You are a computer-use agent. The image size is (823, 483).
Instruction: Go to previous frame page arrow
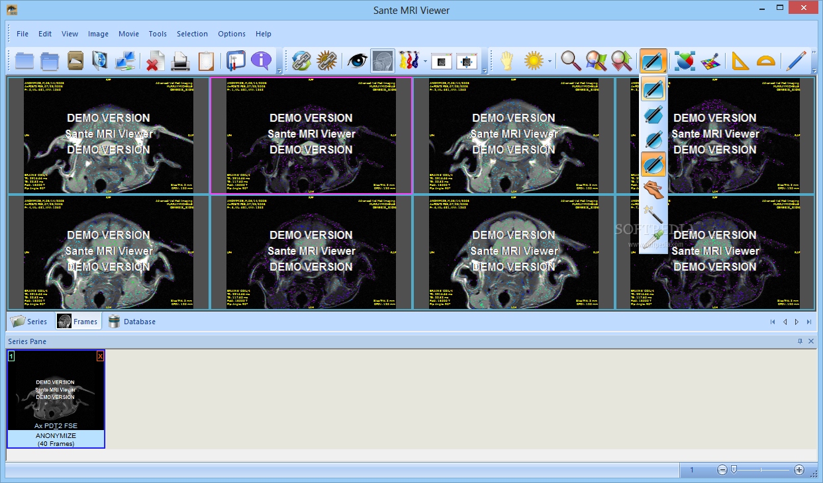pos(785,322)
